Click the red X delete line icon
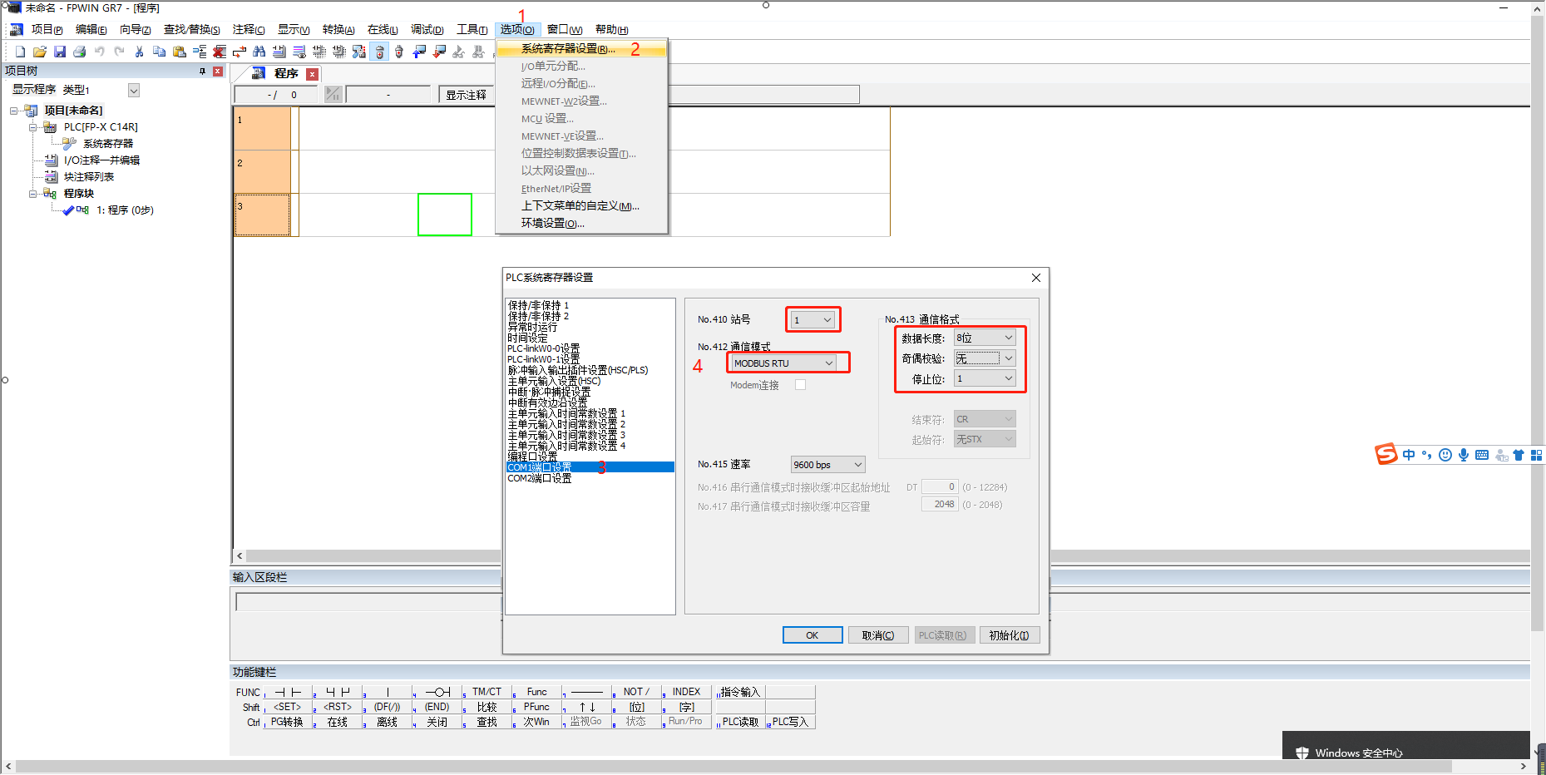This screenshot has width=1546, height=775. pos(220,52)
